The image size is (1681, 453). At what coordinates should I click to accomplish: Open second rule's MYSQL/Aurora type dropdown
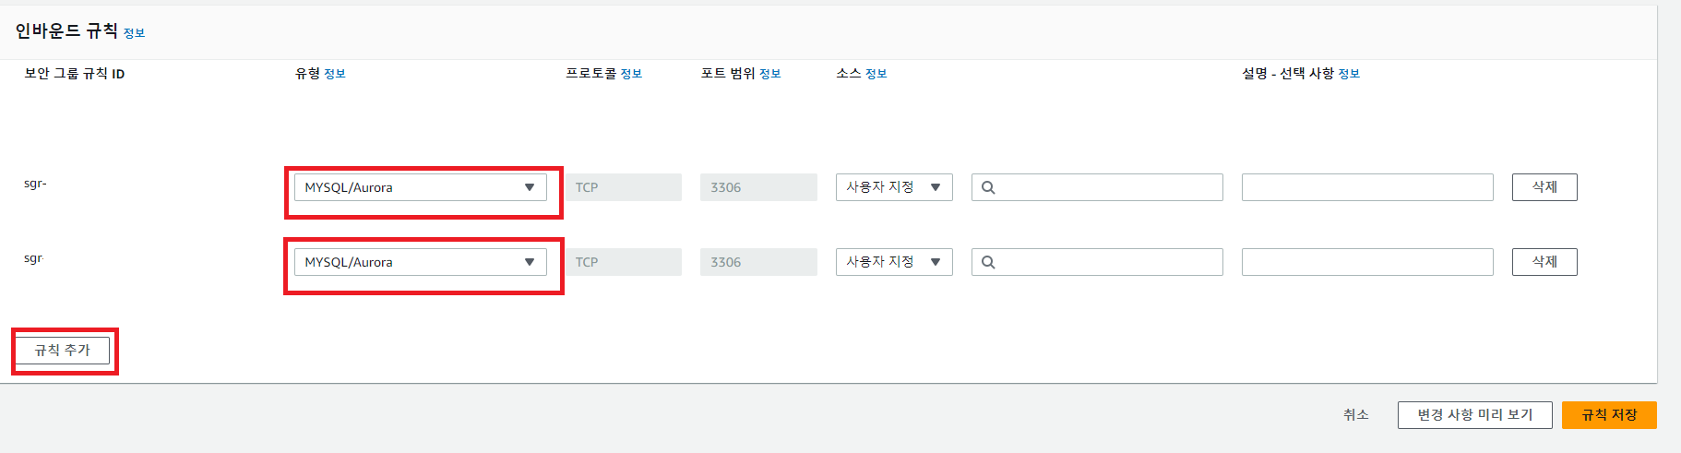click(x=421, y=262)
